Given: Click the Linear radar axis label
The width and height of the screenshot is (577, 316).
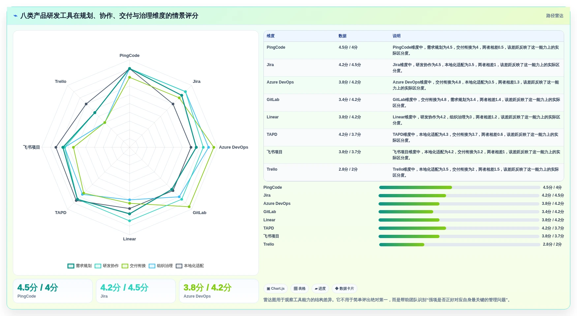Looking at the screenshot, I should pos(130,239).
